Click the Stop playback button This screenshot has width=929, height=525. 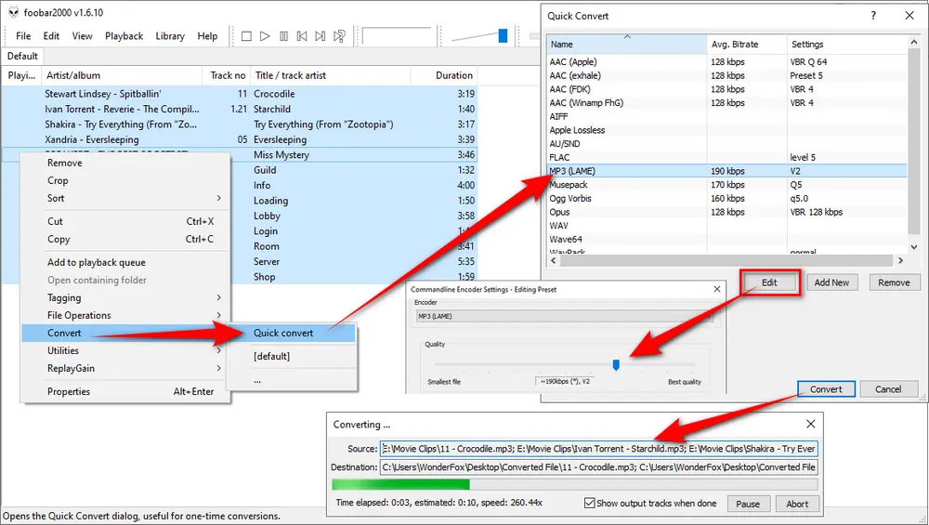246,36
